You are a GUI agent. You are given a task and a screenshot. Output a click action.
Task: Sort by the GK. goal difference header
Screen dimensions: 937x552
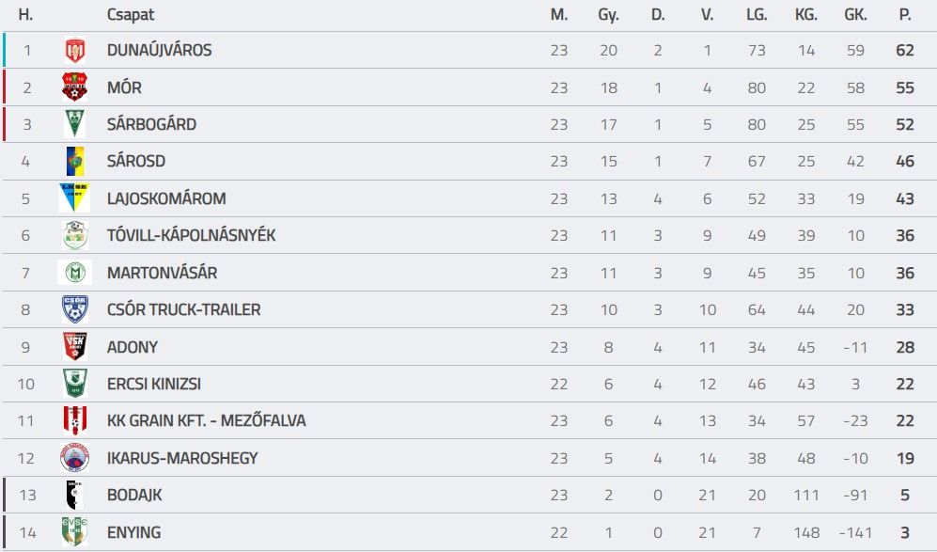pos(855,14)
